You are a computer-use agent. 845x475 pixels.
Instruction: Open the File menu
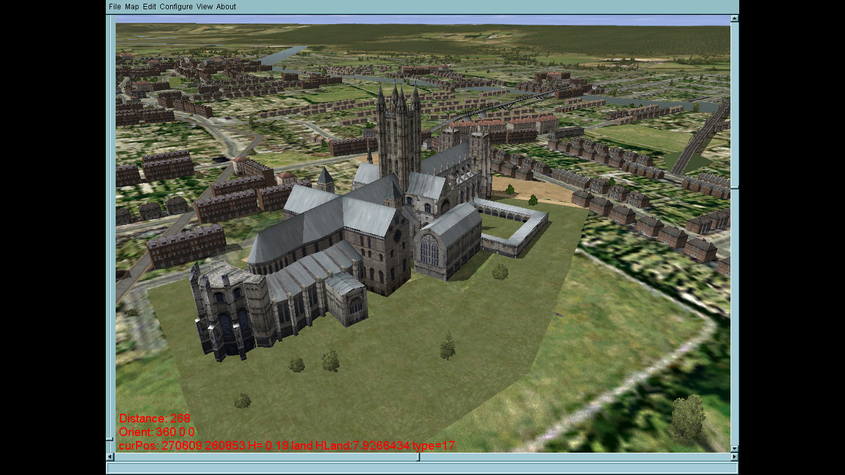(x=114, y=7)
